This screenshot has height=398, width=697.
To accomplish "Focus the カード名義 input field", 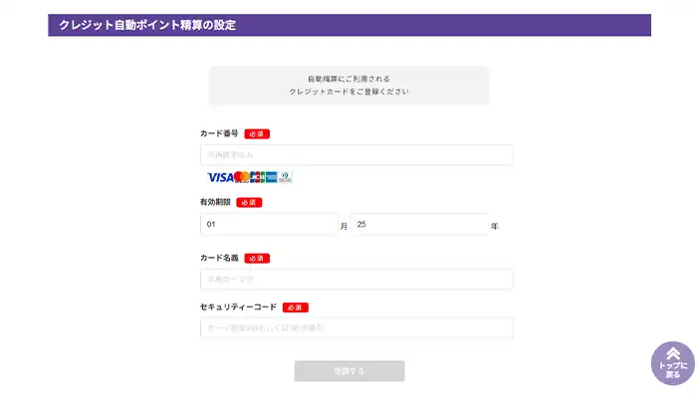I will (356, 280).
